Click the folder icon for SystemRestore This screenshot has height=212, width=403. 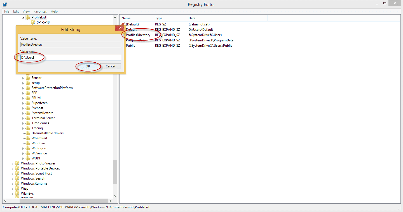(28, 113)
